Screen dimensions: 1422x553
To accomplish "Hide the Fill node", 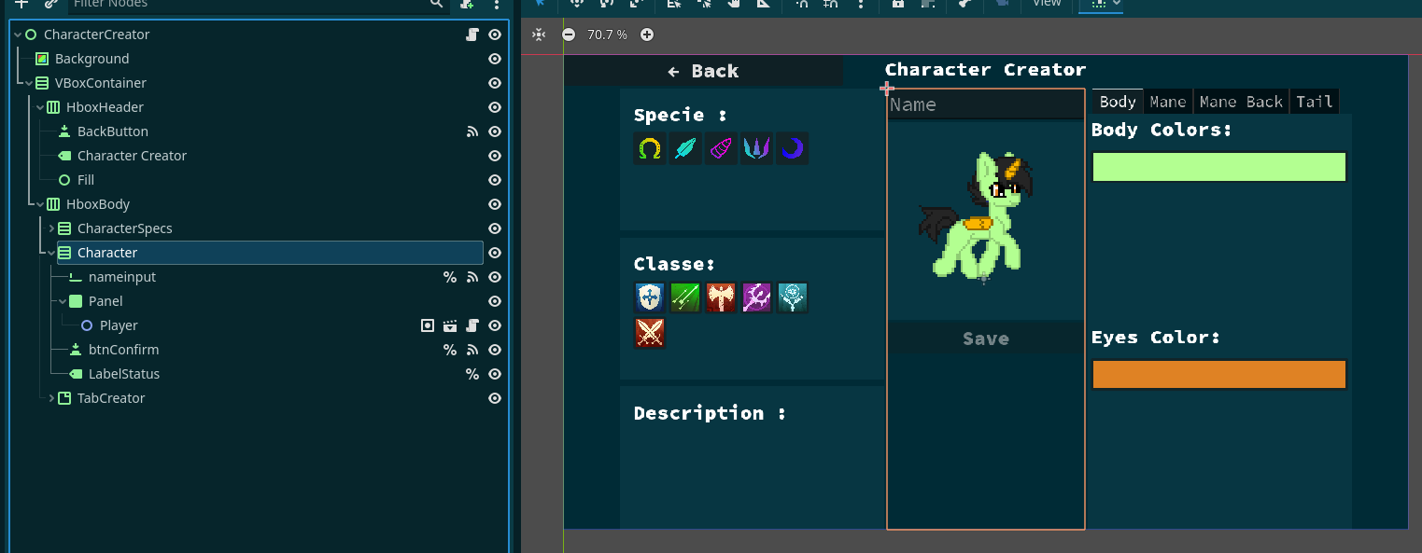I will (495, 180).
